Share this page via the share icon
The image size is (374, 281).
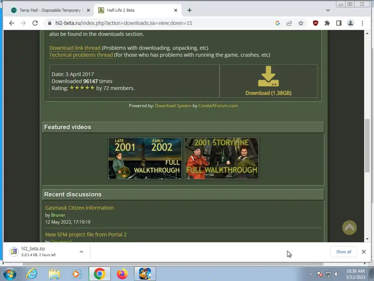pos(289,23)
